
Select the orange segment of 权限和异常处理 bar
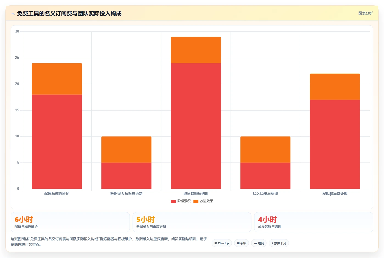(x=335, y=87)
